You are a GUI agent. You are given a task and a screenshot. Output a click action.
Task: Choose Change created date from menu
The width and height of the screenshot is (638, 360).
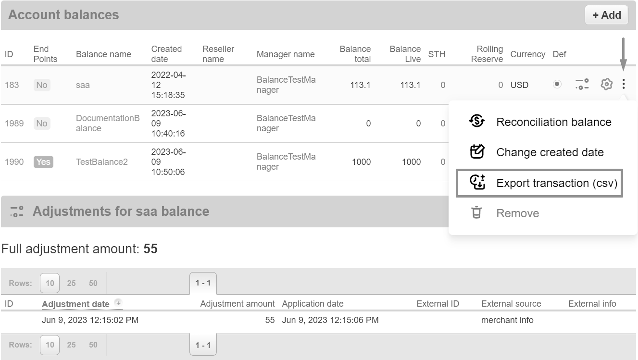coord(550,152)
